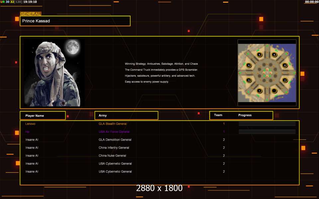The image size is (319, 199).
Task: Select start position 8 on the minimap
Action: (285, 65)
